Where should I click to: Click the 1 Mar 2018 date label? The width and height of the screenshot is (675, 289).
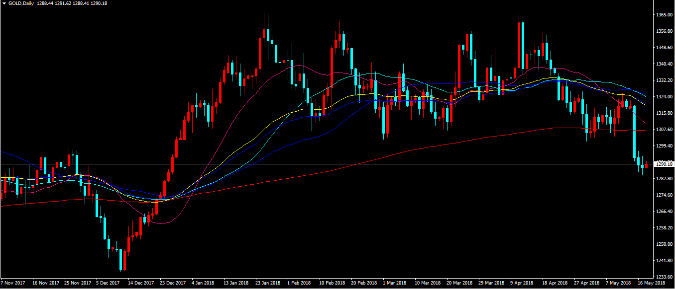click(x=394, y=283)
